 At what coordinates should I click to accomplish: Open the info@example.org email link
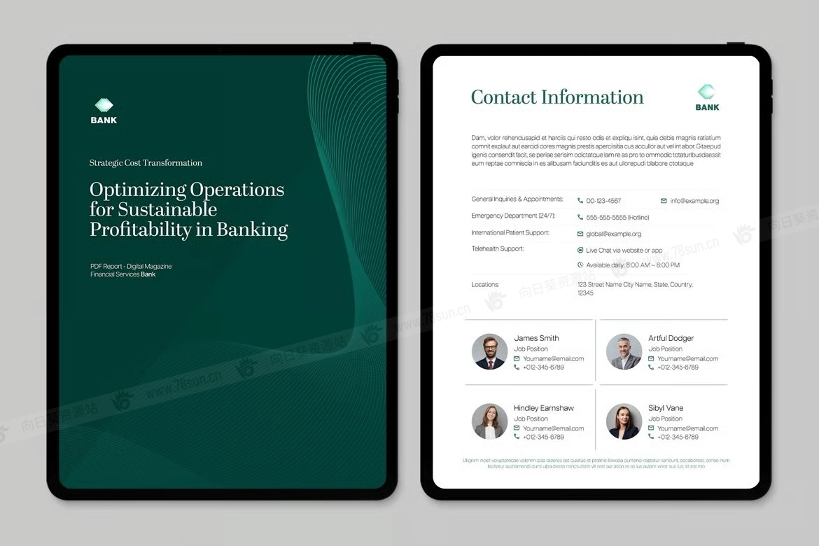click(694, 201)
